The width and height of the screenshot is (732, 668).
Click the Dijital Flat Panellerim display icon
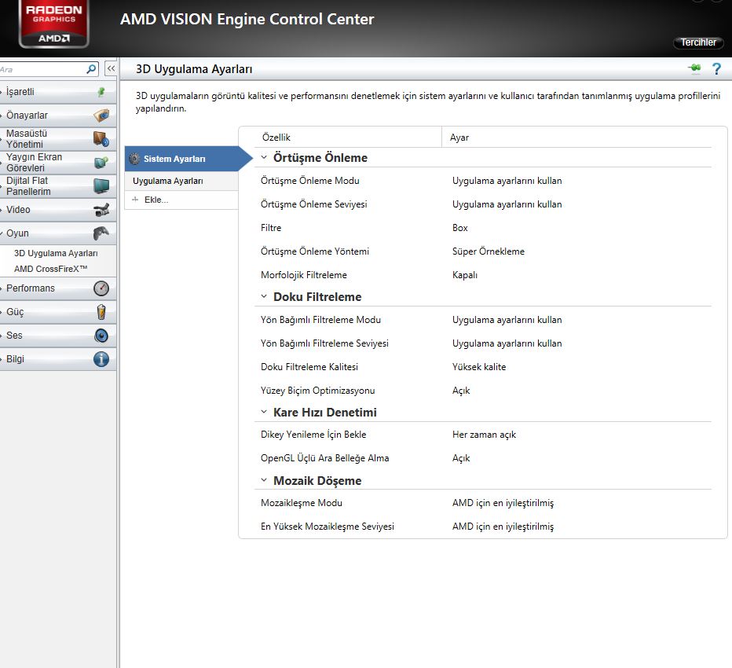(101, 186)
